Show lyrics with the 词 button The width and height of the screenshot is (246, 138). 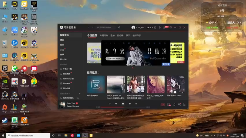tap(136, 104)
